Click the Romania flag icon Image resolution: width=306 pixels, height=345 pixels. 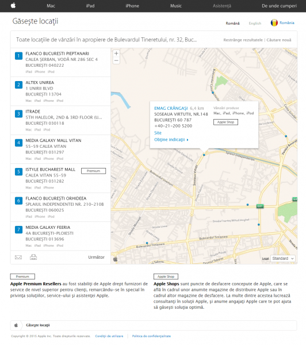point(274,22)
